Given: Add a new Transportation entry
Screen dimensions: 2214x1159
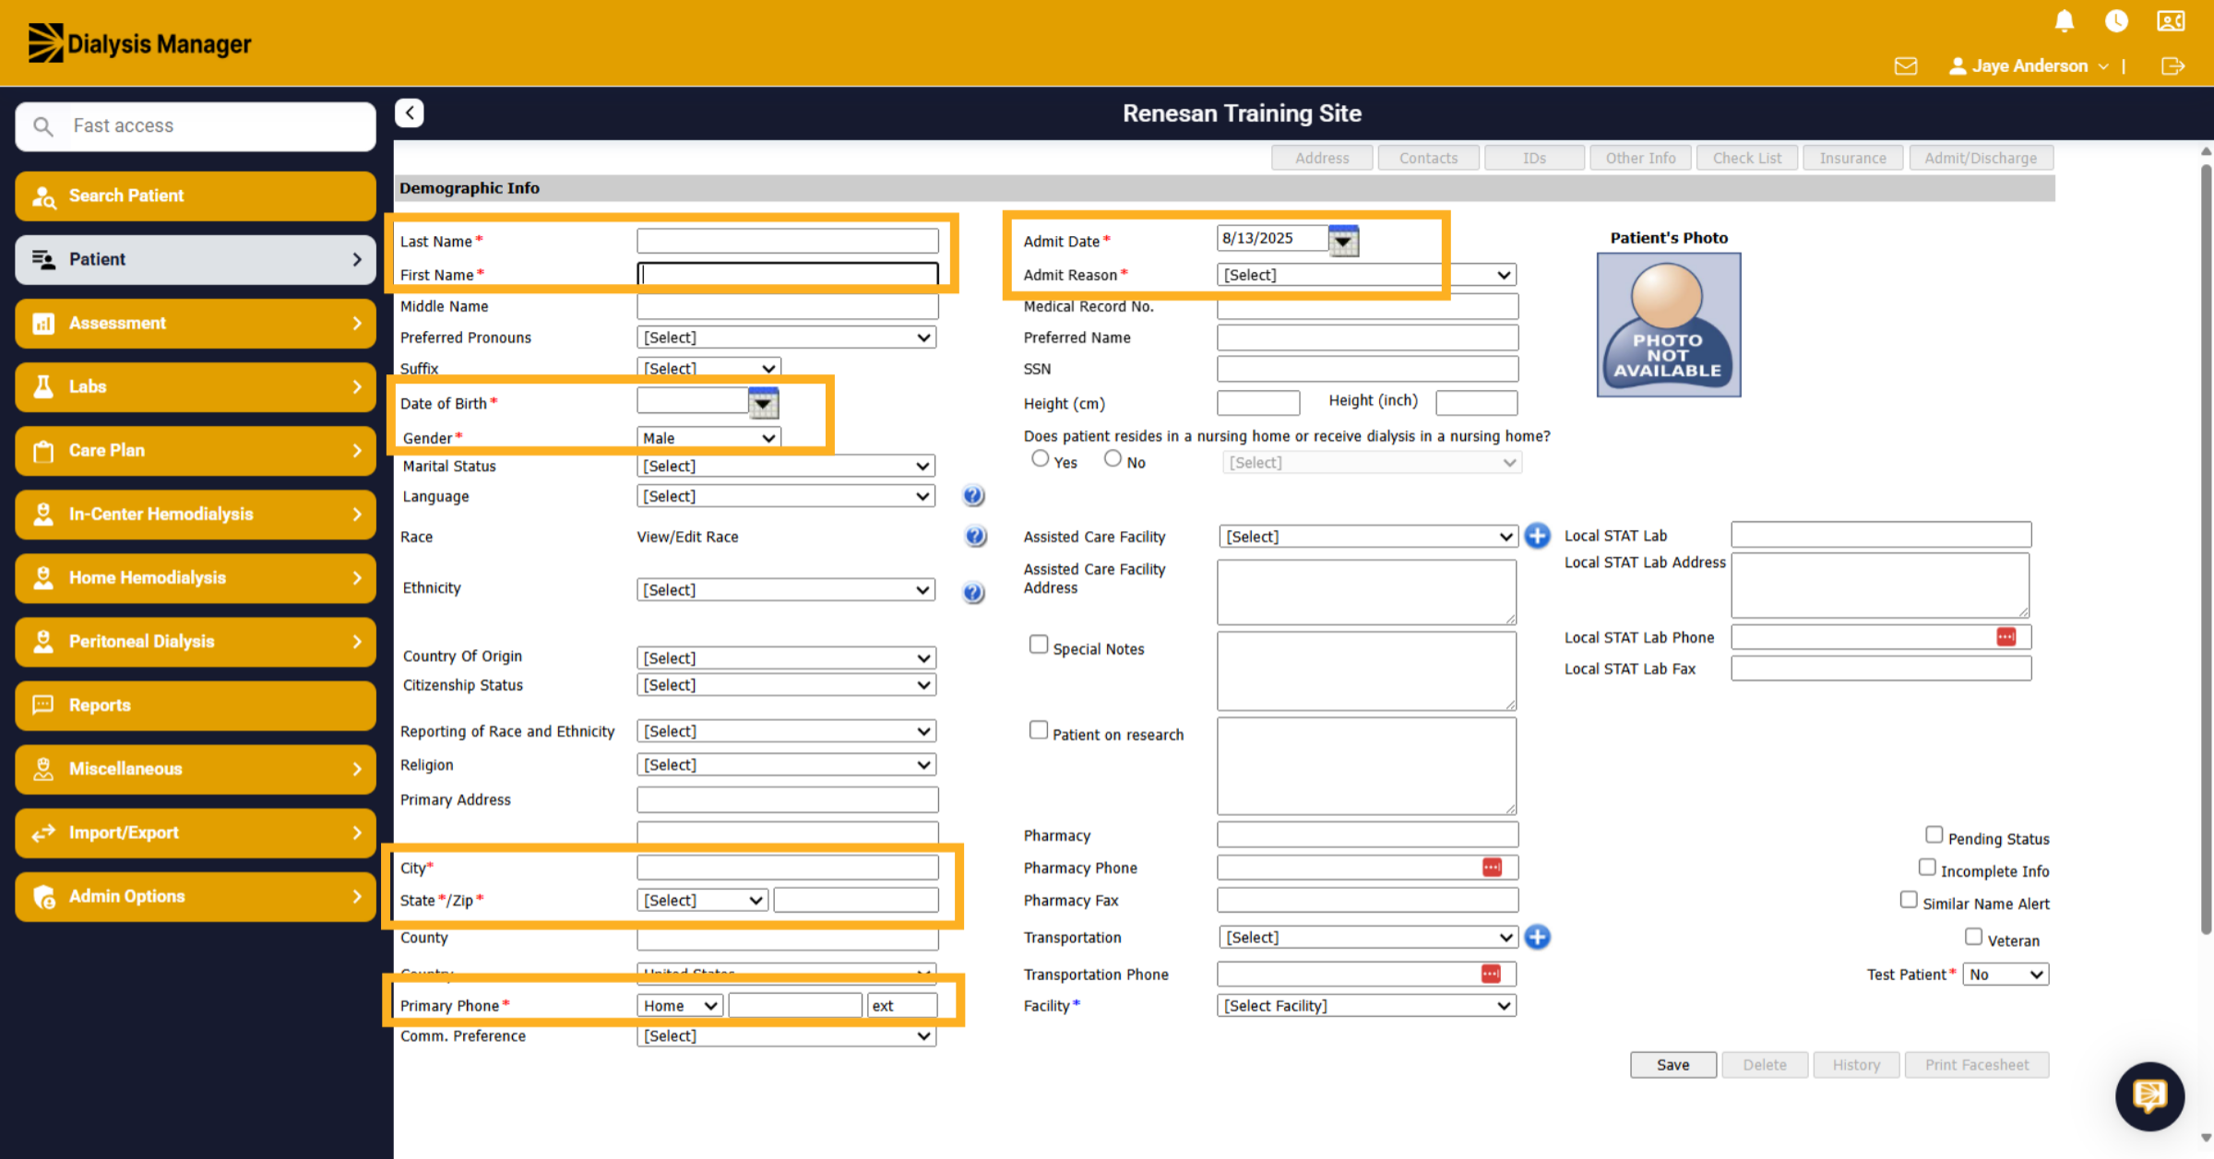Looking at the screenshot, I should click(x=1537, y=937).
